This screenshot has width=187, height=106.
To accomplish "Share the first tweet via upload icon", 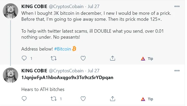I will click(112, 58).
